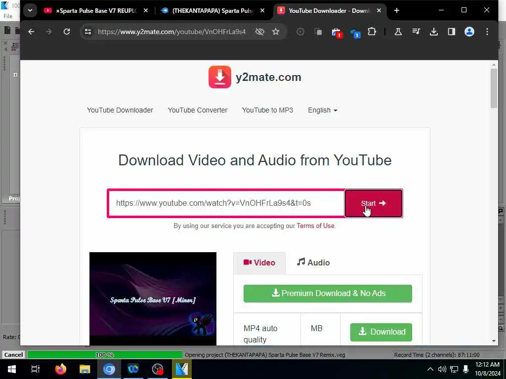Click the address bar URL

(x=171, y=32)
